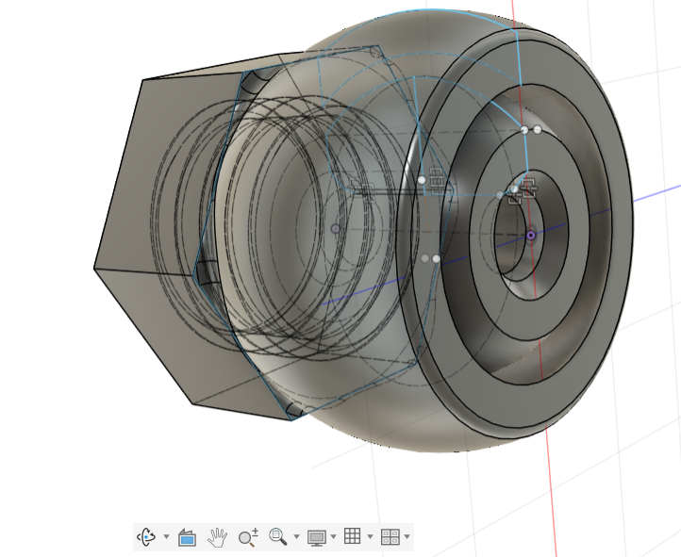Open the Grid and Snaps dropdown arrow
Screen dimensions: 681x557
[370, 537]
